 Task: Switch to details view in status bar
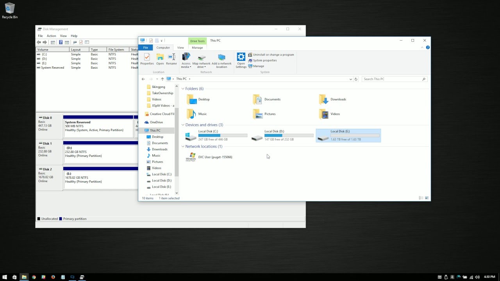click(x=421, y=198)
